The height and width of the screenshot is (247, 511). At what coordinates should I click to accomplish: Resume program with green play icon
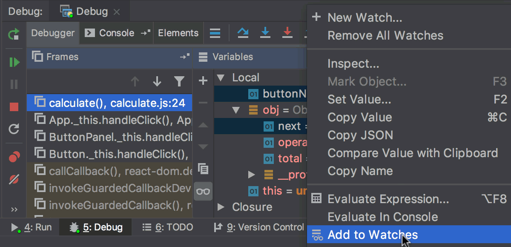[x=14, y=63]
